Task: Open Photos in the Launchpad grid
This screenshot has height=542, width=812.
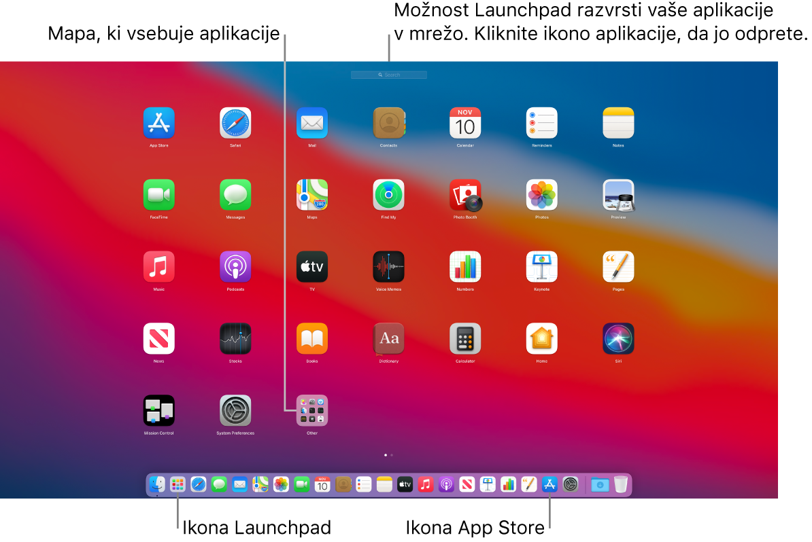Action: 542,195
